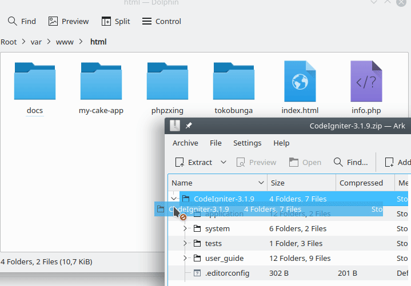Toggle Split view in Dolphin

[x=115, y=21]
